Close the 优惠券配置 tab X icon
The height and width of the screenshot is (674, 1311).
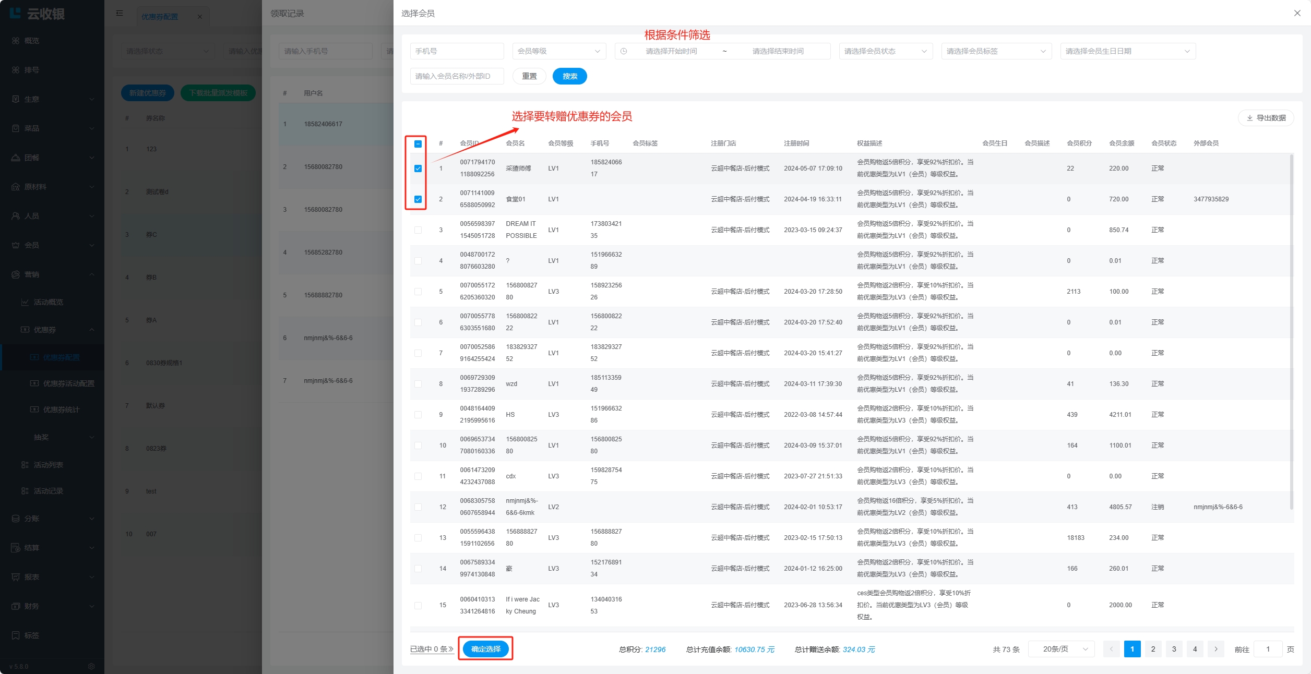tap(200, 17)
